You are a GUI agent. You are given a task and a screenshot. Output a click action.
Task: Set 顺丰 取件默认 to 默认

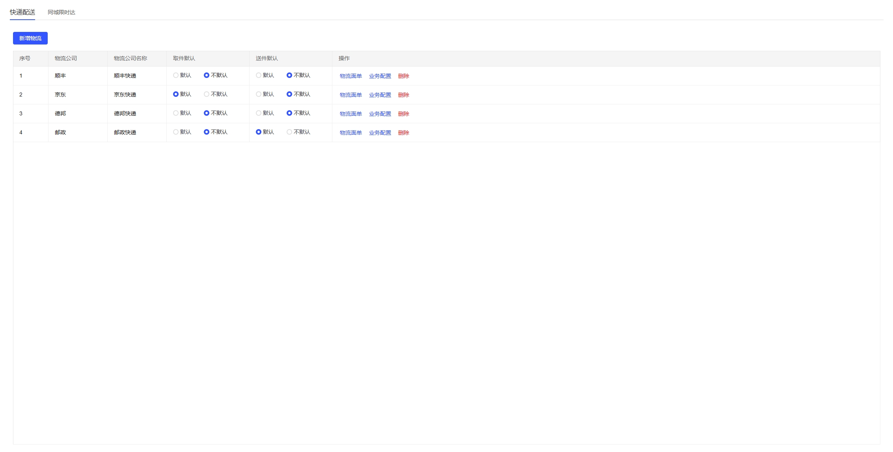click(x=176, y=75)
